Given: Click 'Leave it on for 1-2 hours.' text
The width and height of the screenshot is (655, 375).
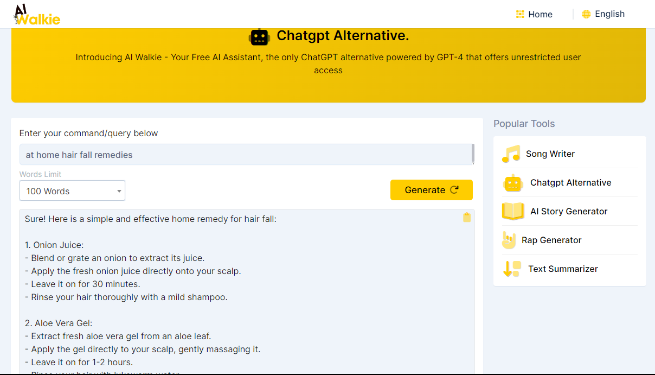Looking at the screenshot, I should coord(82,363).
